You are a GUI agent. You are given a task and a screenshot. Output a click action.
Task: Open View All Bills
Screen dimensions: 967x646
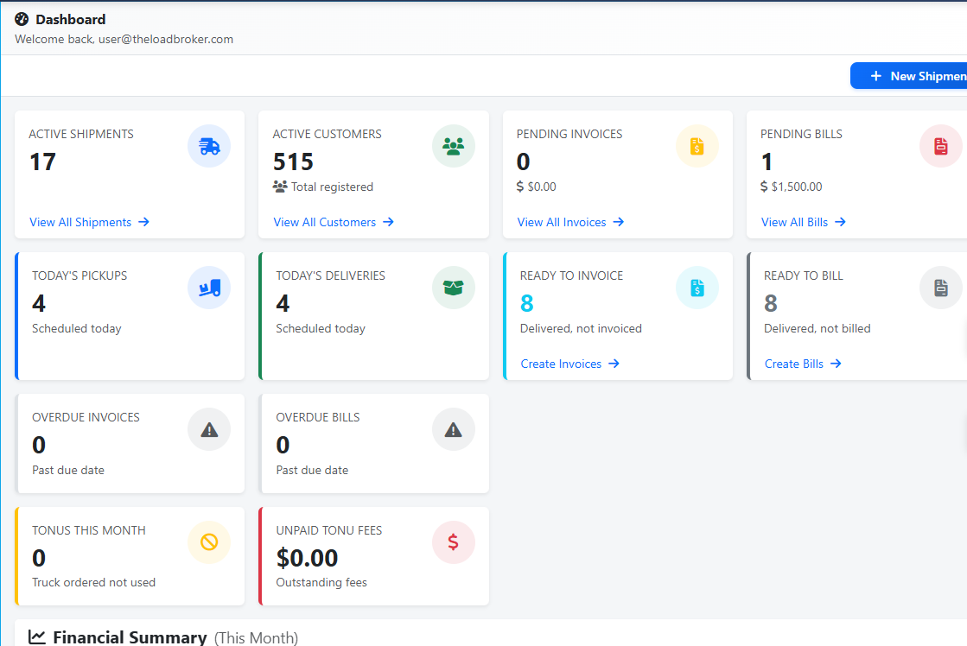pos(796,222)
